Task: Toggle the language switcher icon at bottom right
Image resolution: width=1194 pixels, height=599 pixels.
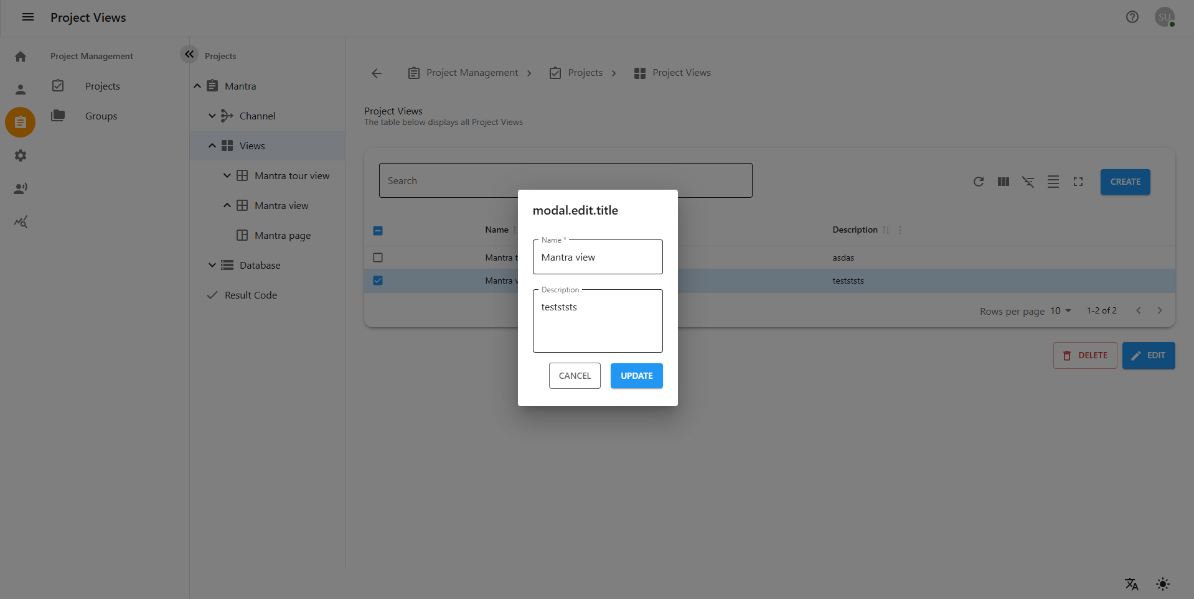Action: click(x=1131, y=584)
